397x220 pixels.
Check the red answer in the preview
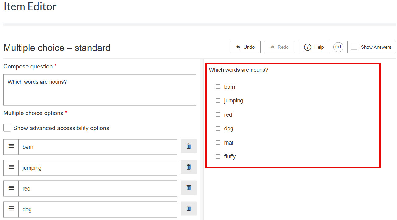tap(218, 115)
